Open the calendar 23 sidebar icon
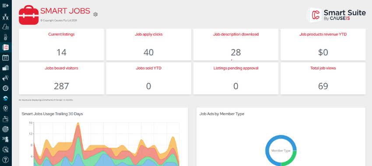372x166 pixels. tap(5, 58)
